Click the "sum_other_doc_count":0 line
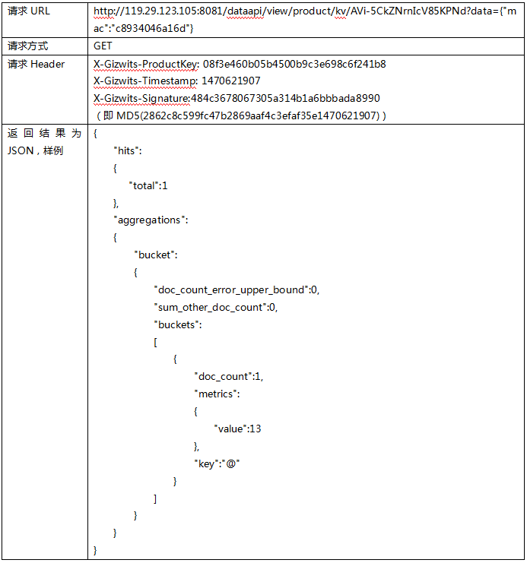The width and height of the screenshot is (527, 563). [x=215, y=307]
